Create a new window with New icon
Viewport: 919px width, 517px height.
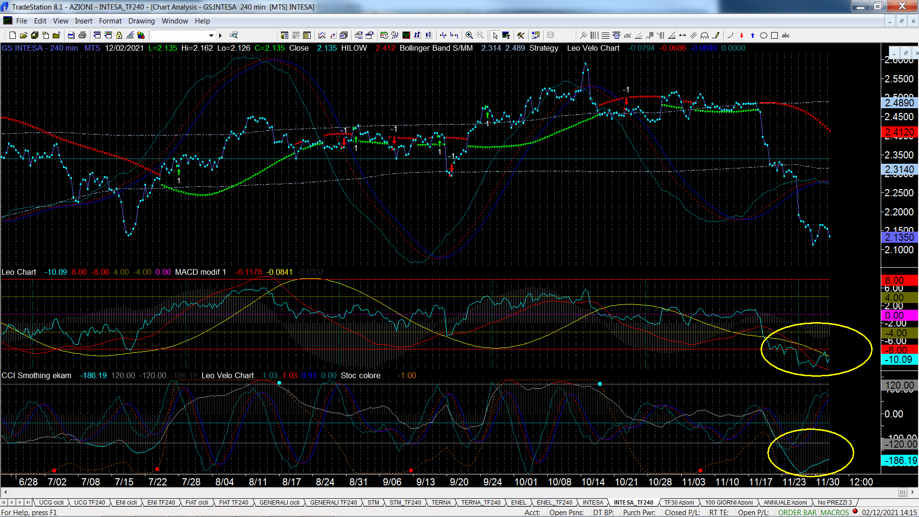pyautogui.click(x=12, y=35)
